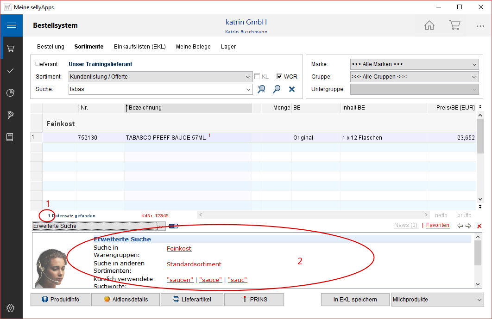Screen dimensions: 492x319
Task: Enable the KL checkbox
Action: (258, 77)
